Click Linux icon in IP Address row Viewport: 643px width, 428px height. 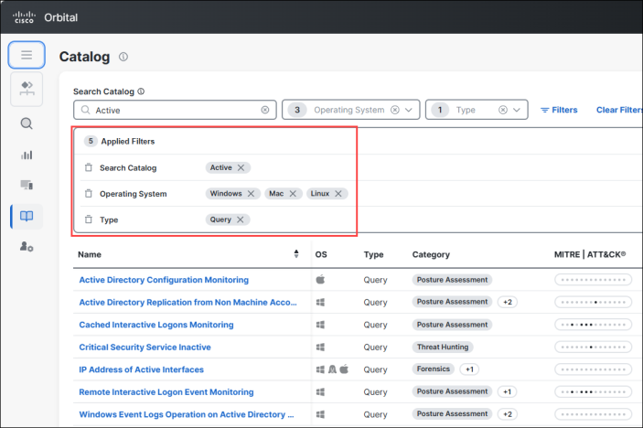coord(332,369)
